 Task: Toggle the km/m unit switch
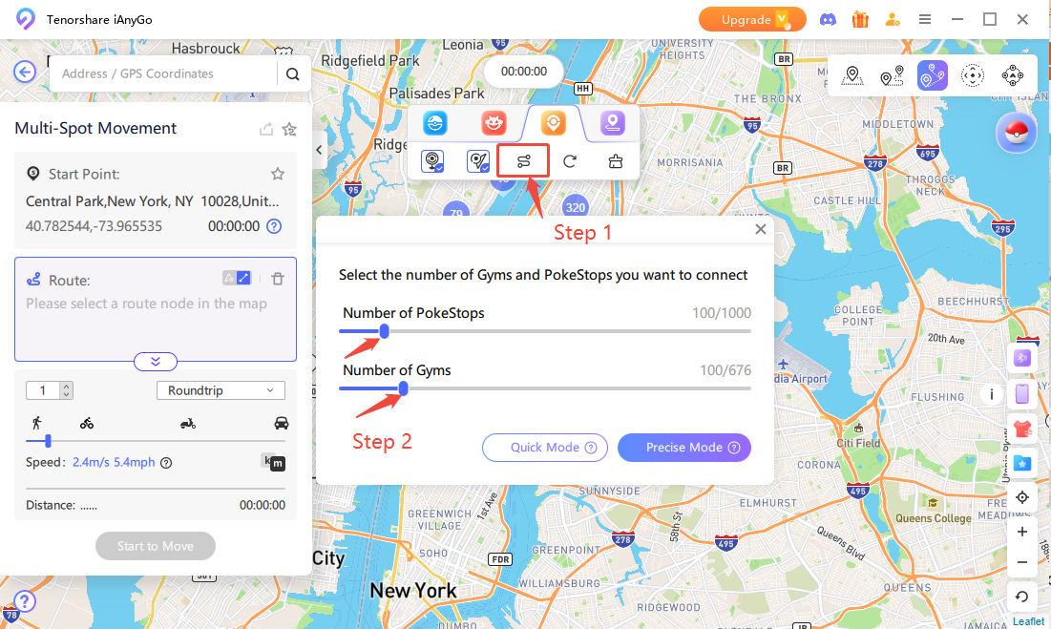point(273,462)
